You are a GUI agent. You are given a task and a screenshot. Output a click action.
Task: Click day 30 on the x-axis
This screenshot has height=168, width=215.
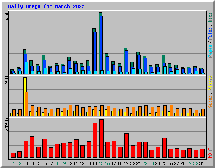[x=195, y=163]
